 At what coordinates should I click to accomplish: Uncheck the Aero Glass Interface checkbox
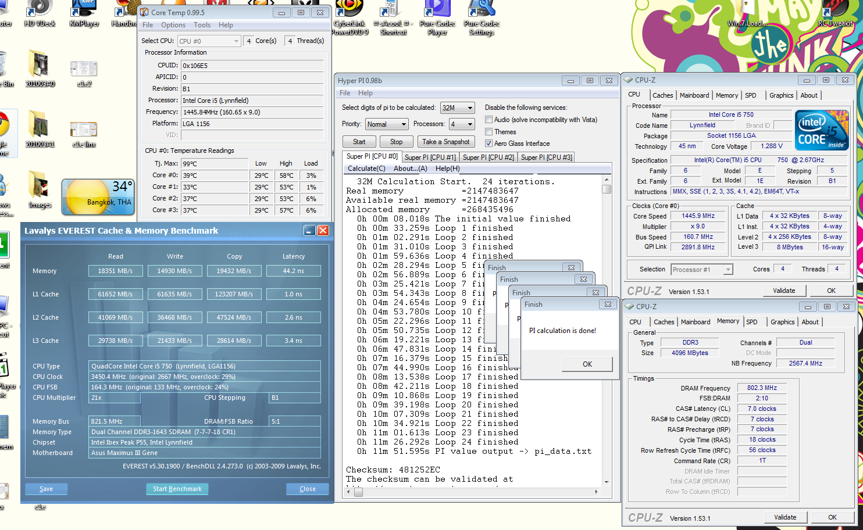(488, 144)
